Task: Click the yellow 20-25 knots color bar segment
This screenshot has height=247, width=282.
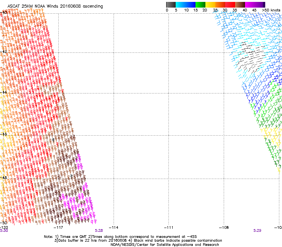Action: coord(210,5)
